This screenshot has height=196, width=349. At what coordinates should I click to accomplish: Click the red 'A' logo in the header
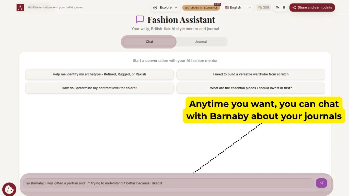pyautogui.click(x=20, y=7)
